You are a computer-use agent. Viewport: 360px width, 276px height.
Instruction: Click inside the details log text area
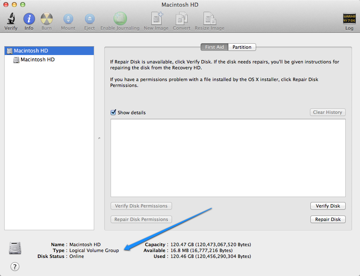(228, 158)
